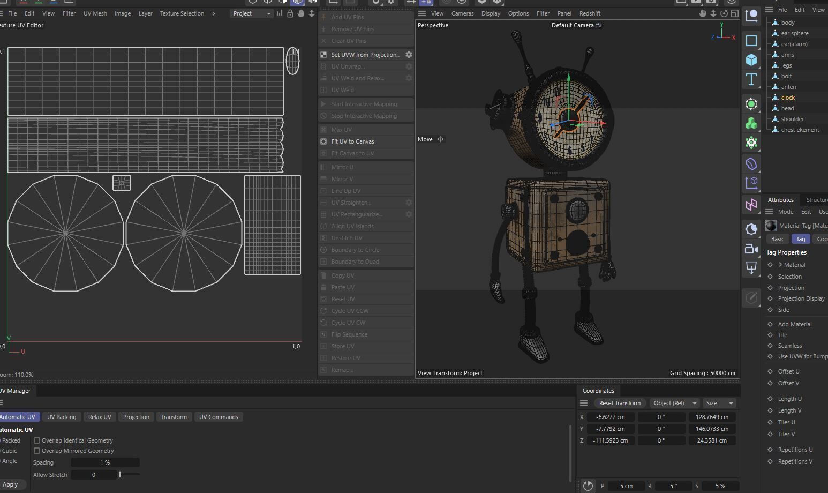Viewport: 828px width, 493px height.
Task: Switch to the UV Commands tab
Action: click(x=219, y=417)
